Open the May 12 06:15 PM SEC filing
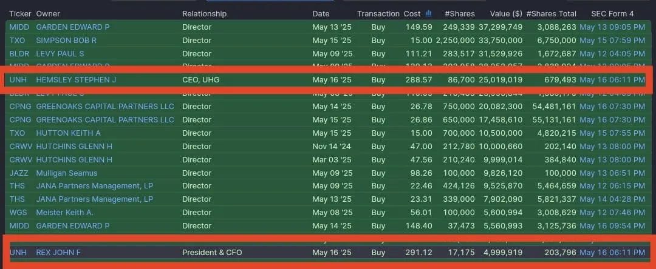The width and height of the screenshot is (656, 269). (x=612, y=185)
